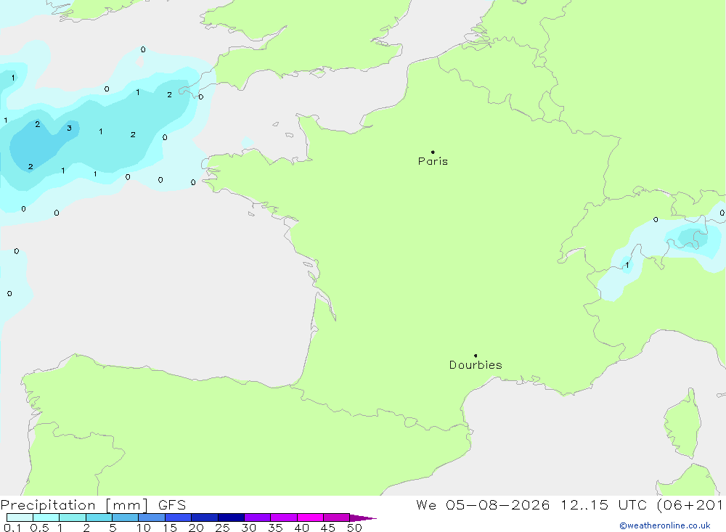Click the Dourbies city label
The height and width of the screenshot is (532, 726).
[x=476, y=365]
